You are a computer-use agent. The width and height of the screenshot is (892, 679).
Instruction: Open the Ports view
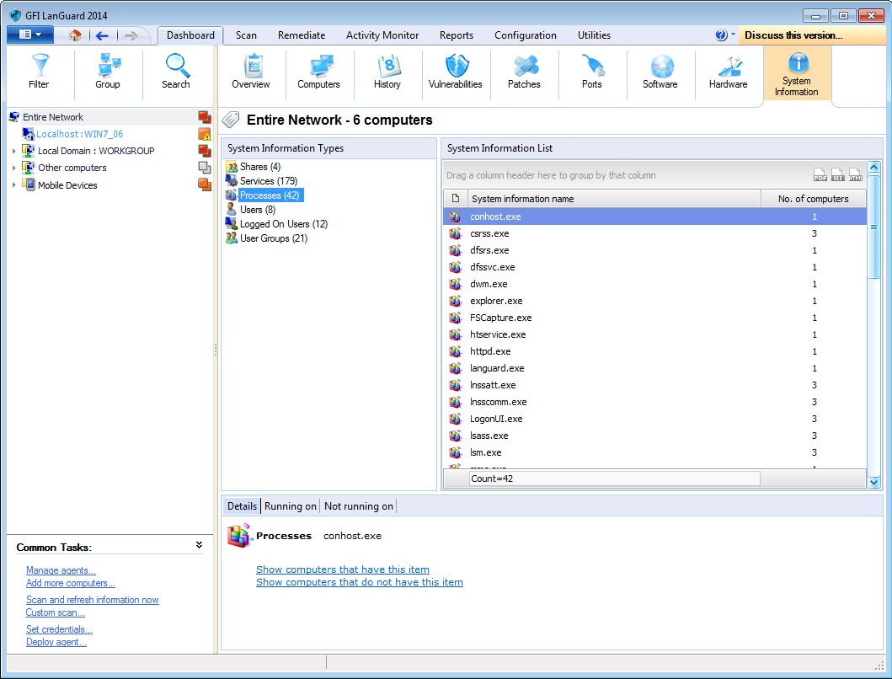pyautogui.click(x=592, y=72)
